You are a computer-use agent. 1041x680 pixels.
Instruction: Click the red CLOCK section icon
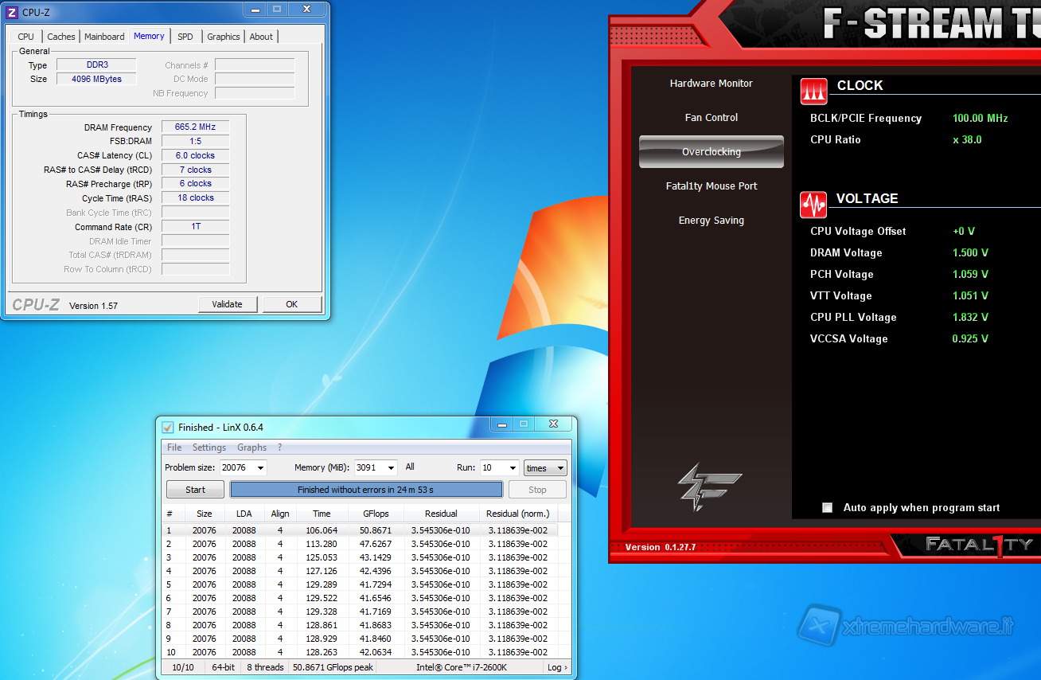813,92
